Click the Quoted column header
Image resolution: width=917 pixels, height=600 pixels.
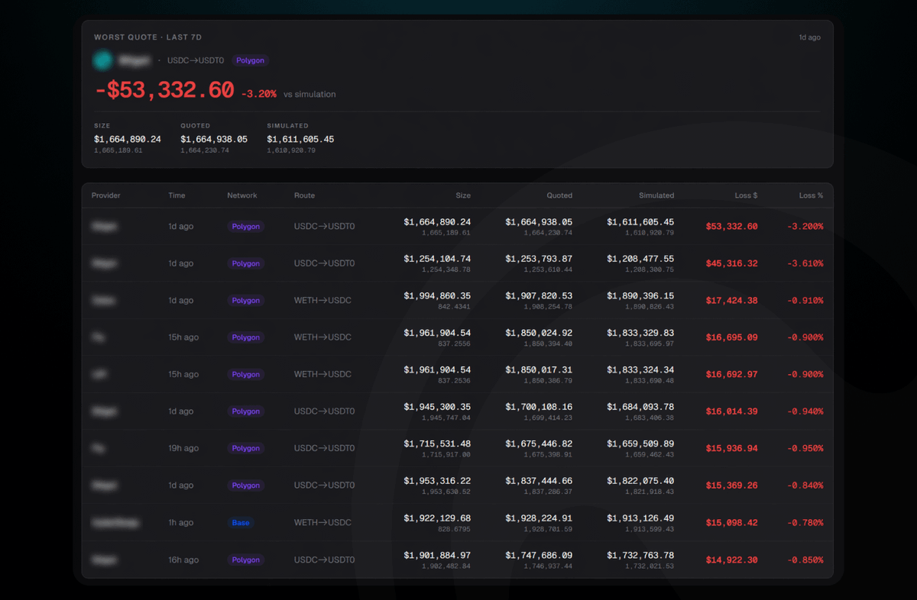559,195
